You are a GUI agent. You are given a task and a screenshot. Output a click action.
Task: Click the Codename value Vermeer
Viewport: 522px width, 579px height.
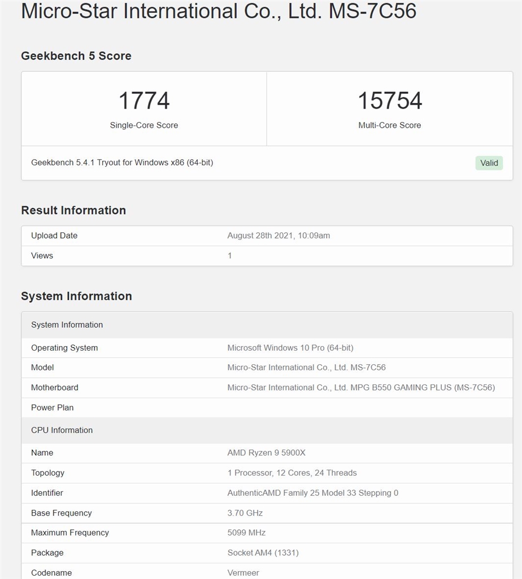tap(243, 572)
